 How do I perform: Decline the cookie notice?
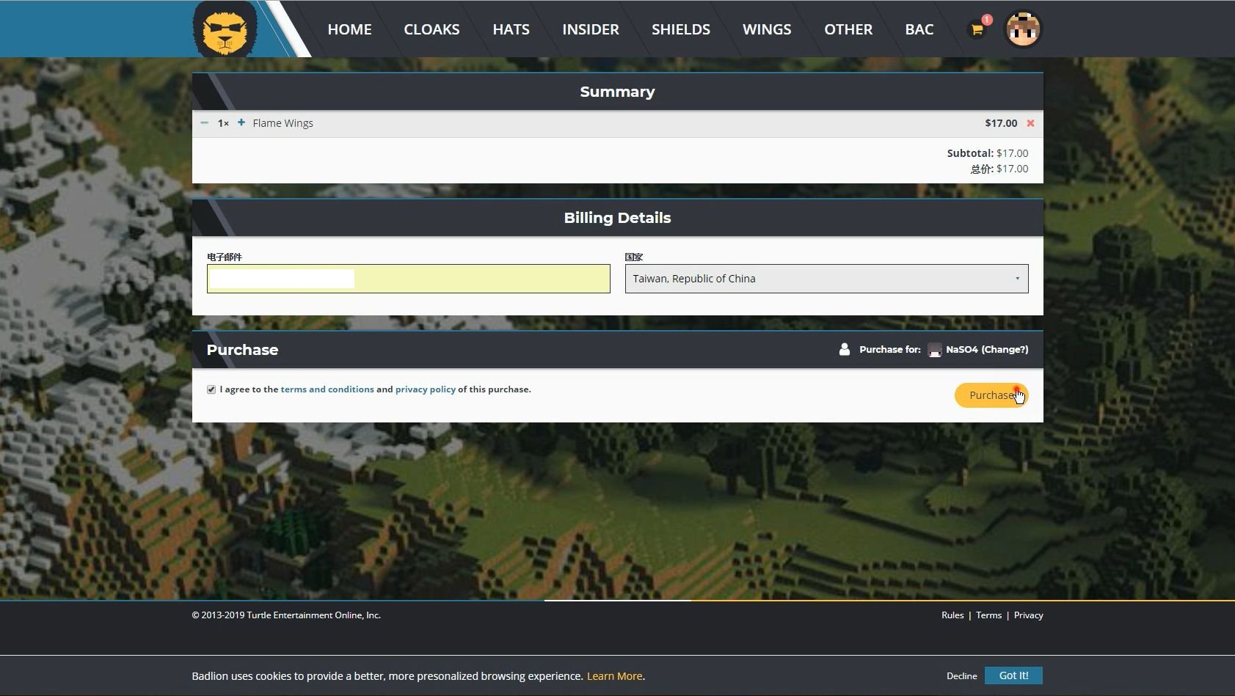pyautogui.click(x=961, y=676)
